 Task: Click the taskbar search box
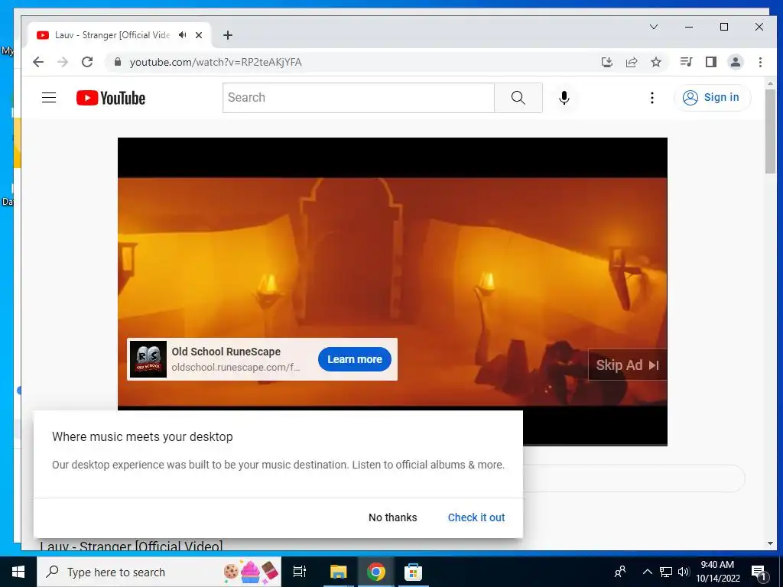159,572
